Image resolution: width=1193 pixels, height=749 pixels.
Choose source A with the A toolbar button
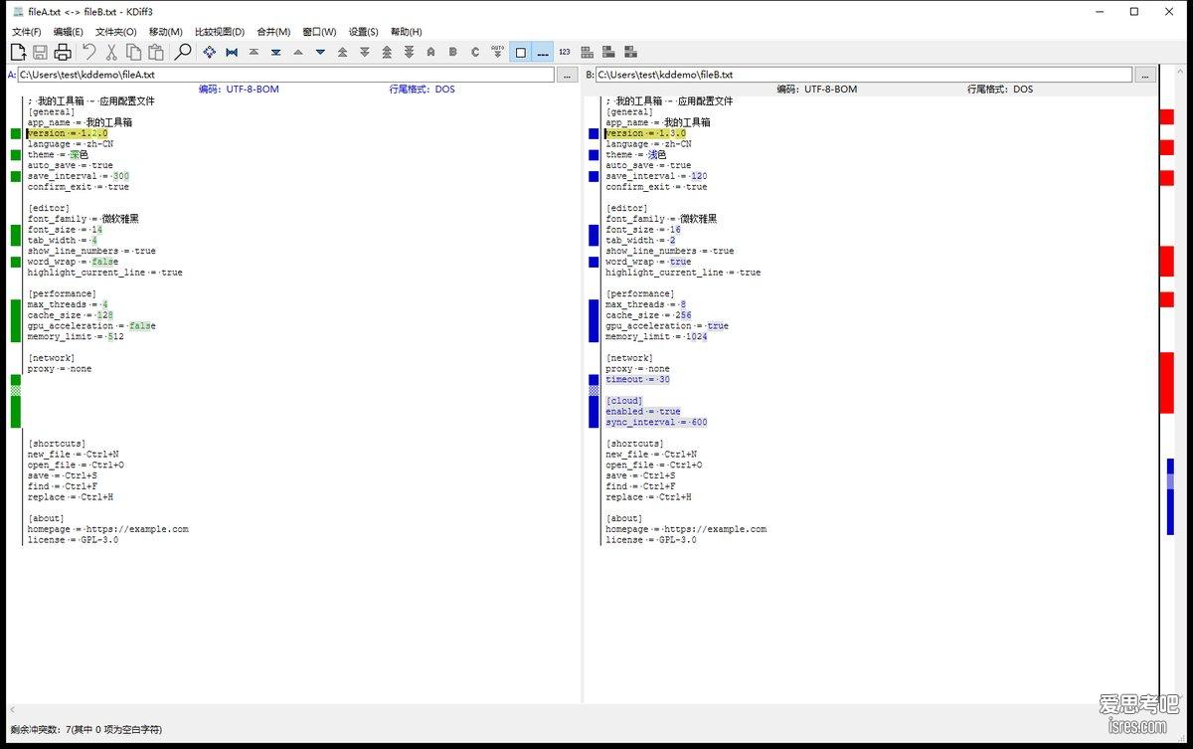[x=430, y=52]
